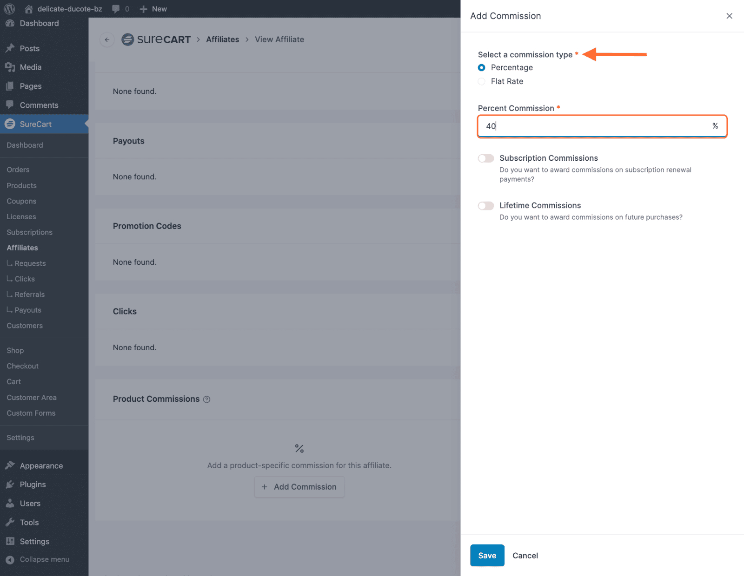Click the back arrow button beside SureCart logo
Image resolution: width=744 pixels, height=576 pixels.
pos(107,39)
